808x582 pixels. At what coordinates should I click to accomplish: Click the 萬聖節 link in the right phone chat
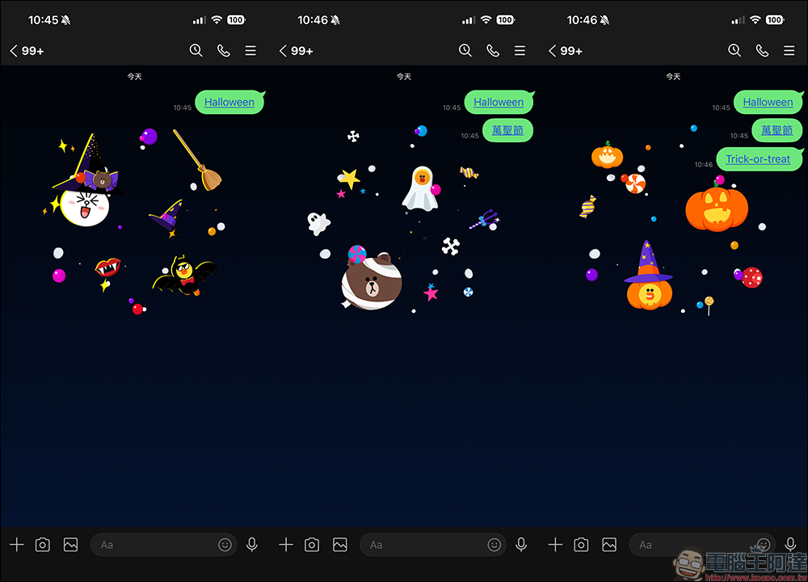pos(777,130)
